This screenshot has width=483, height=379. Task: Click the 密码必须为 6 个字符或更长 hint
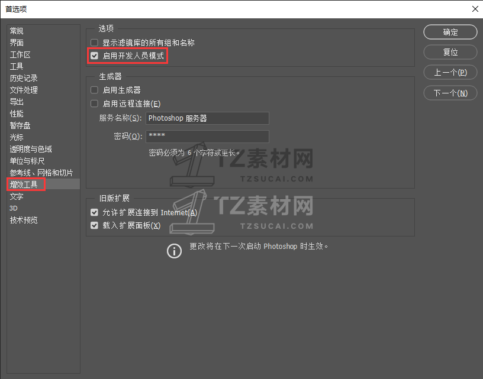[194, 153]
